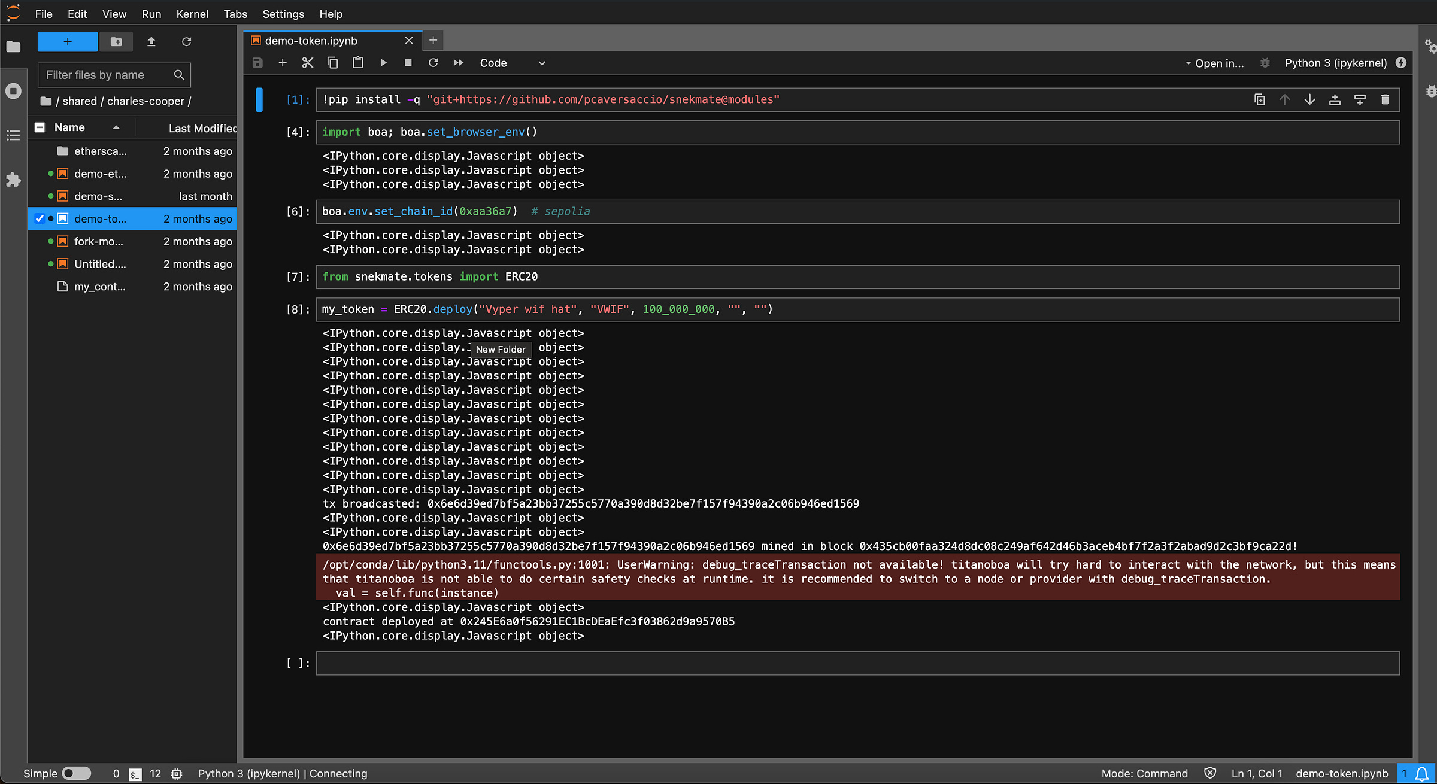The height and width of the screenshot is (784, 1437).
Task: Sort files by Name column
Action: tap(87, 127)
